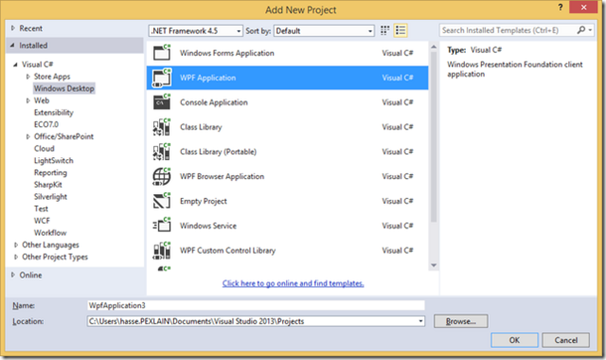Click the Windows Service template icon

162,225
